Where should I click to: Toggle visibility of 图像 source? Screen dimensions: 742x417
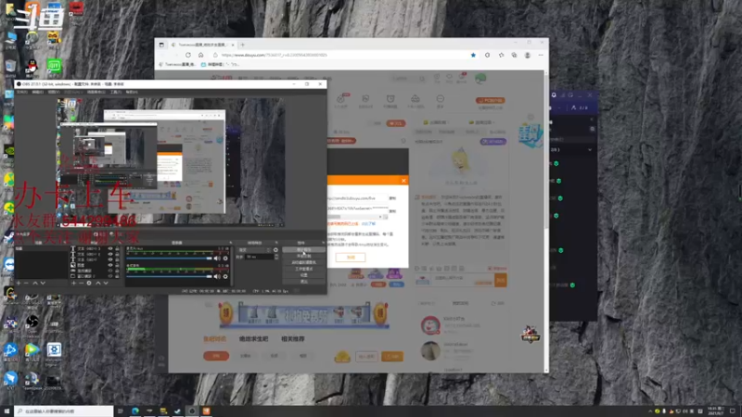point(110,265)
